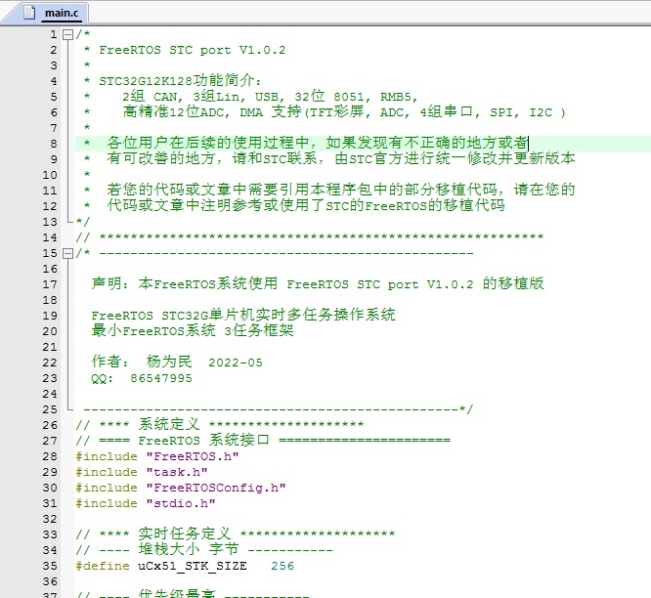Click the line starting "若您的代码或文章中"
The width and height of the screenshot is (651, 598).
pyautogui.click(x=341, y=190)
